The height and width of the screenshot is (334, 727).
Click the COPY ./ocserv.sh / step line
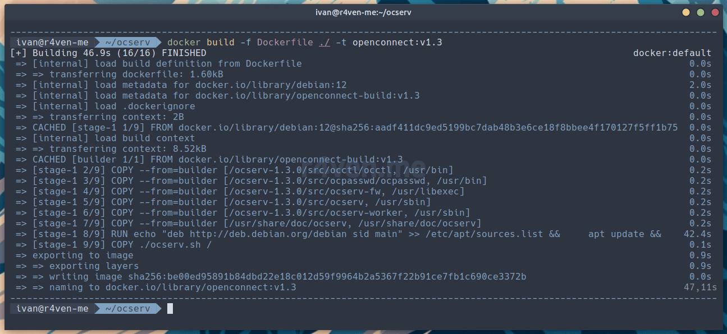pos(122,245)
